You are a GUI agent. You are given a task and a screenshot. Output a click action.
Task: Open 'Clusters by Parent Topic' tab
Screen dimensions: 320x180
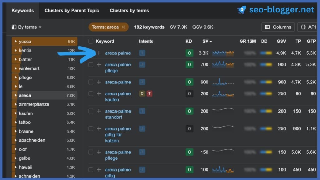(72, 10)
